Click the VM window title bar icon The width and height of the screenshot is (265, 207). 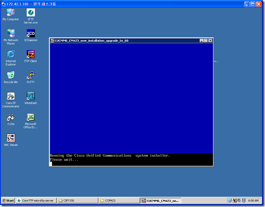(52, 40)
